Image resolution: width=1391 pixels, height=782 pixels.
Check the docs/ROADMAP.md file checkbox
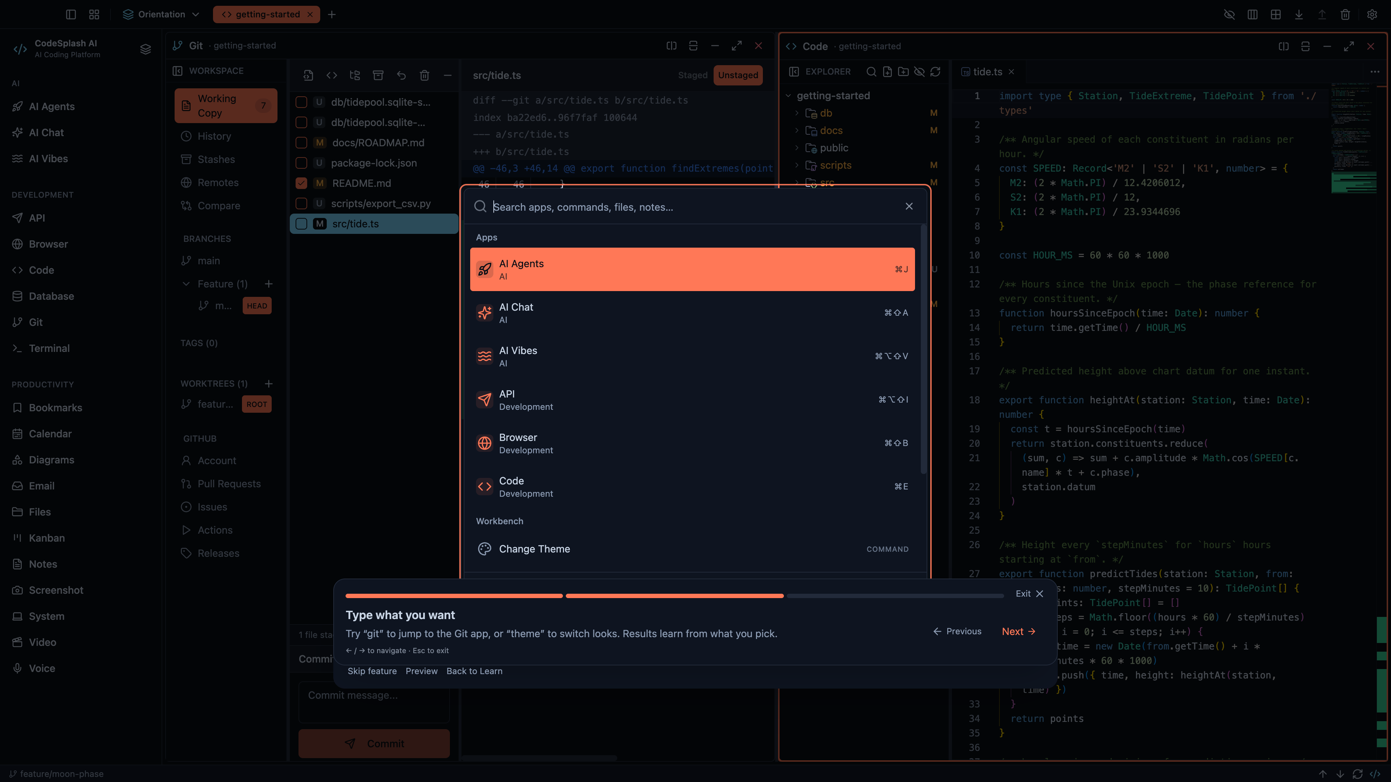tap(301, 143)
